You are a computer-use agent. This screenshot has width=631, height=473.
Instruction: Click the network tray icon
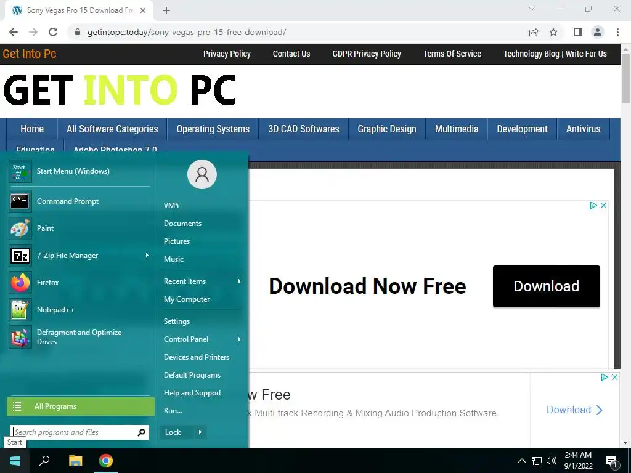pyautogui.click(x=537, y=461)
